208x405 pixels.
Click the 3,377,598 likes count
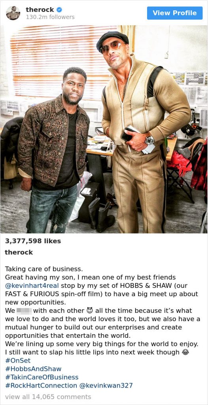(x=33, y=241)
